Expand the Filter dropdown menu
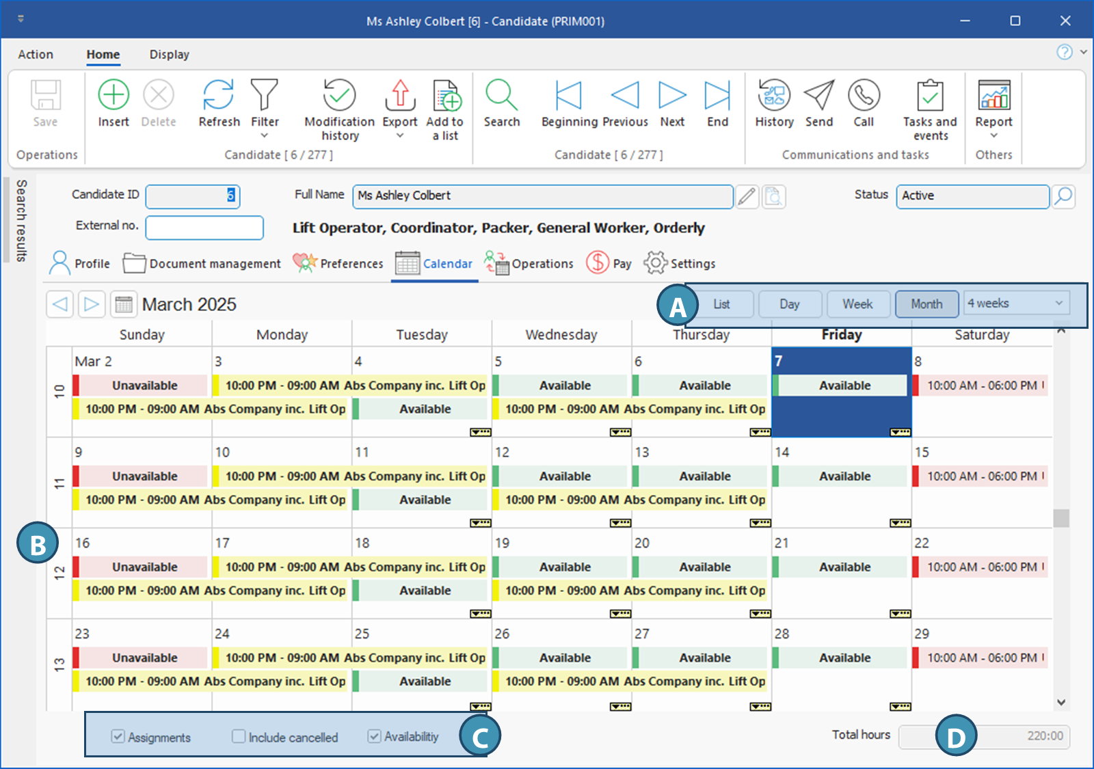Viewport: 1094px width, 769px height. click(265, 135)
